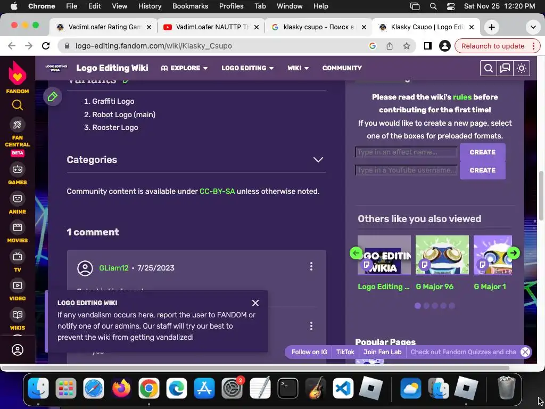Switch to VadimLoafer NAUTTP YouTube tab
The height and width of the screenshot is (409, 545).
pyautogui.click(x=211, y=27)
